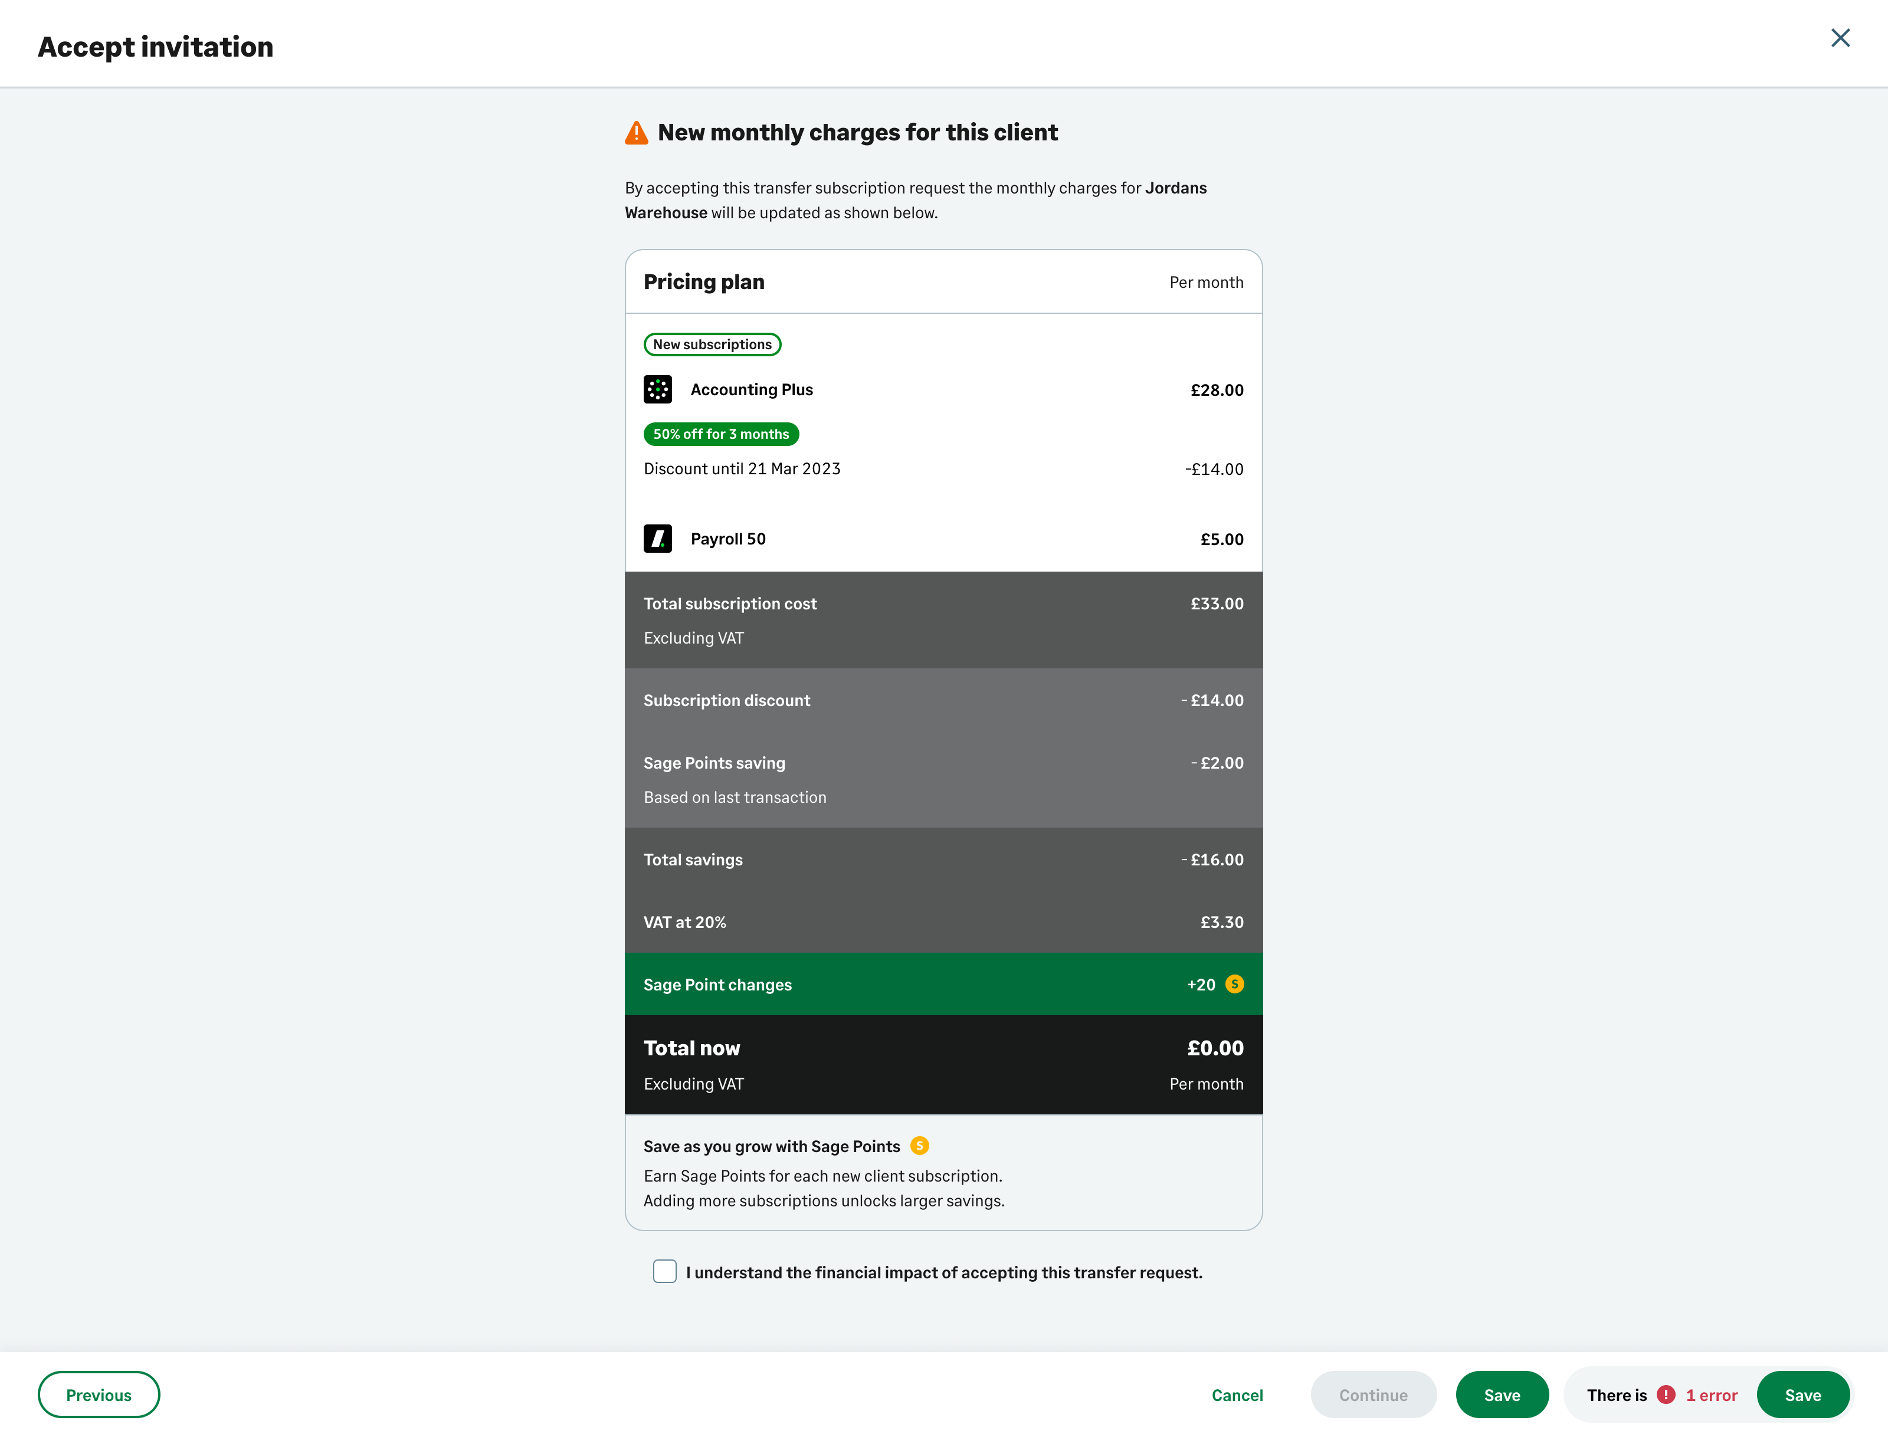Click the red error exclamation icon

pyautogui.click(x=1665, y=1395)
